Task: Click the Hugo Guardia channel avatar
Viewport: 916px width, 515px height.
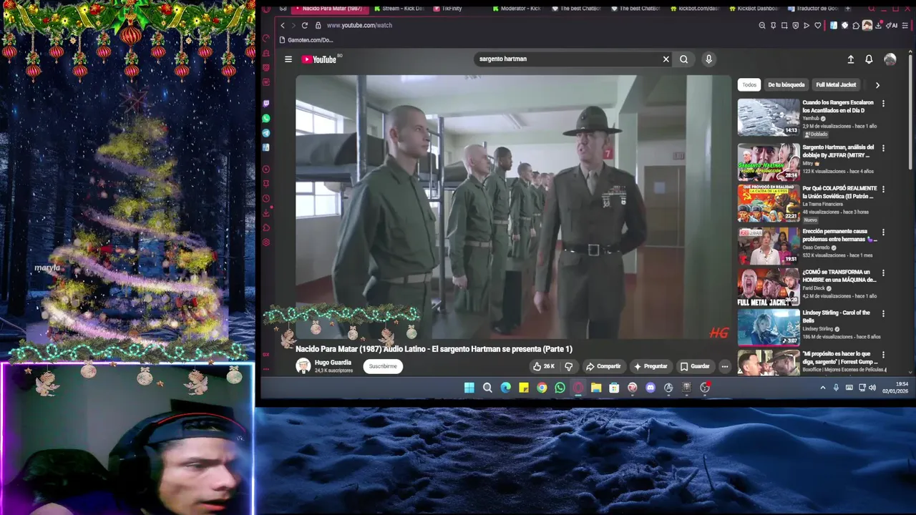Action: pos(303,366)
